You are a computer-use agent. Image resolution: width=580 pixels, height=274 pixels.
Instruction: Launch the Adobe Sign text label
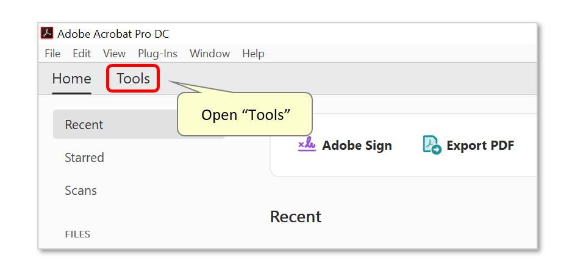[357, 146]
